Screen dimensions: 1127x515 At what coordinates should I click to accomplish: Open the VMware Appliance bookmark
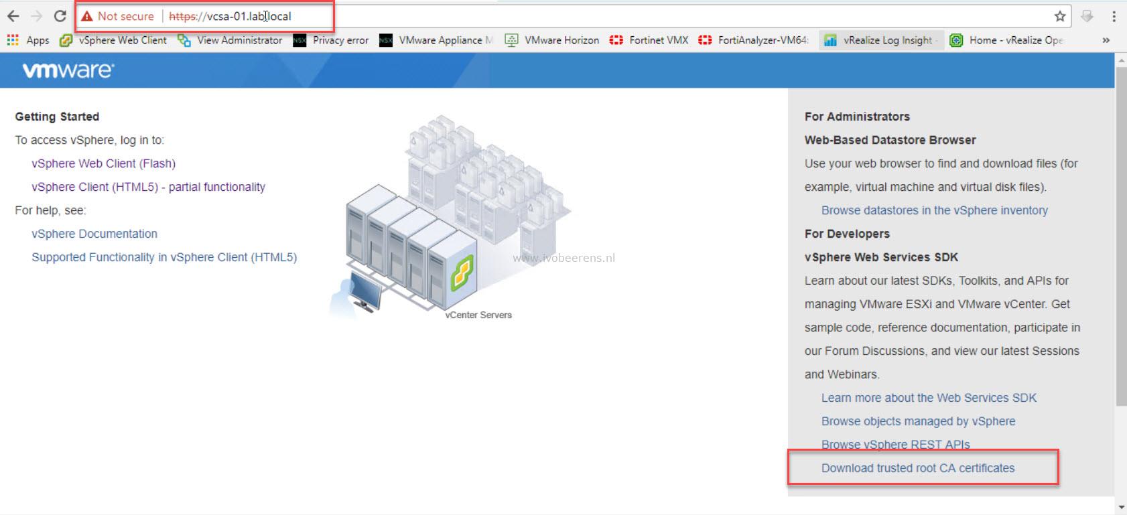(x=436, y=40)
